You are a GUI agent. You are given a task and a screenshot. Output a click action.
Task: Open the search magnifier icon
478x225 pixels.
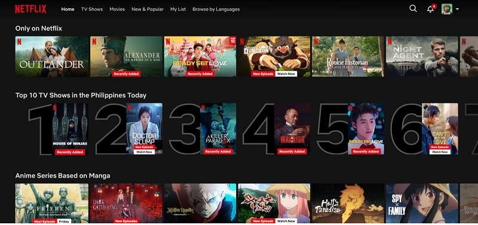tap(413, 8)
